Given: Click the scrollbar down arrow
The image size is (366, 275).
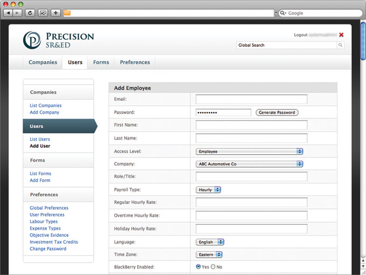Looking at the screenshot, I should click(363, 266).
